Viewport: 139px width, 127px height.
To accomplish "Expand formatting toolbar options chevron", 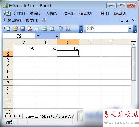I will (x=135, y=29).
